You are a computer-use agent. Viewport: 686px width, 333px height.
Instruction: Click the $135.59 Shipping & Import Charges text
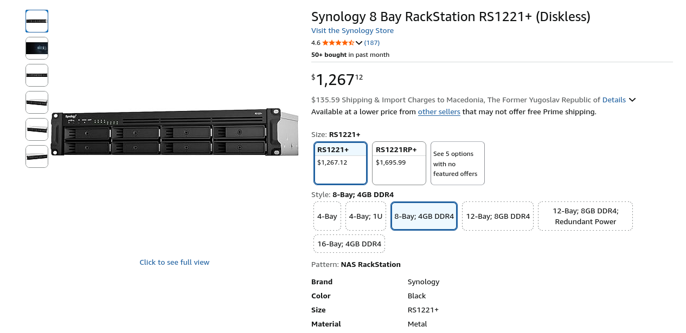(456, 100)
